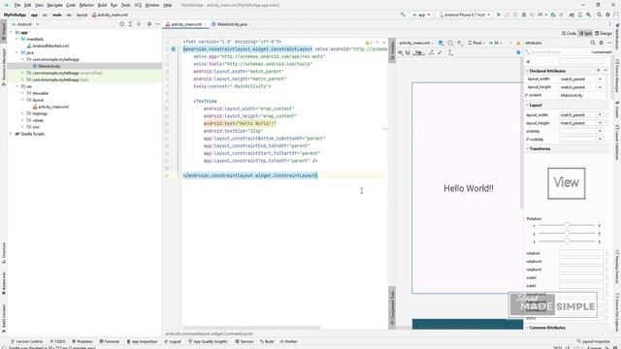Viewport: 621px width, 349px height.
Task: Open the Refactor menu
Action: [x=86, y=5]
